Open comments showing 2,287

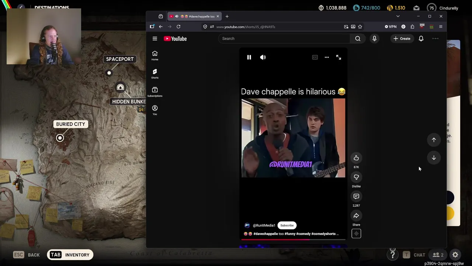click(356, 197)
